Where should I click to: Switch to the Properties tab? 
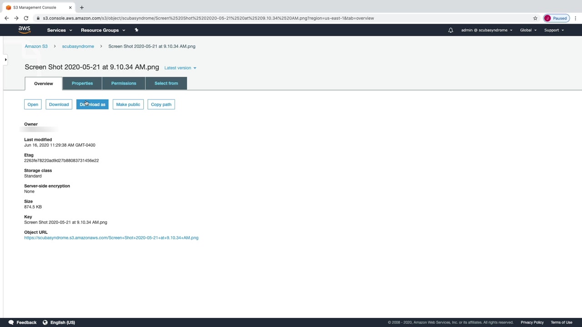click(82, 83)
